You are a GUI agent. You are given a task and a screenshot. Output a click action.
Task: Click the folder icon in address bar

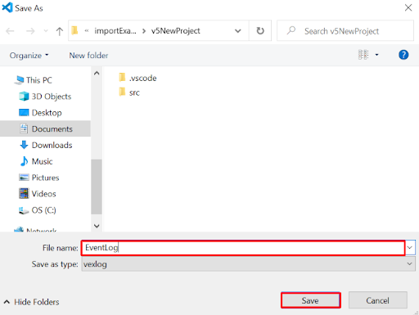[x=74, y=30]
